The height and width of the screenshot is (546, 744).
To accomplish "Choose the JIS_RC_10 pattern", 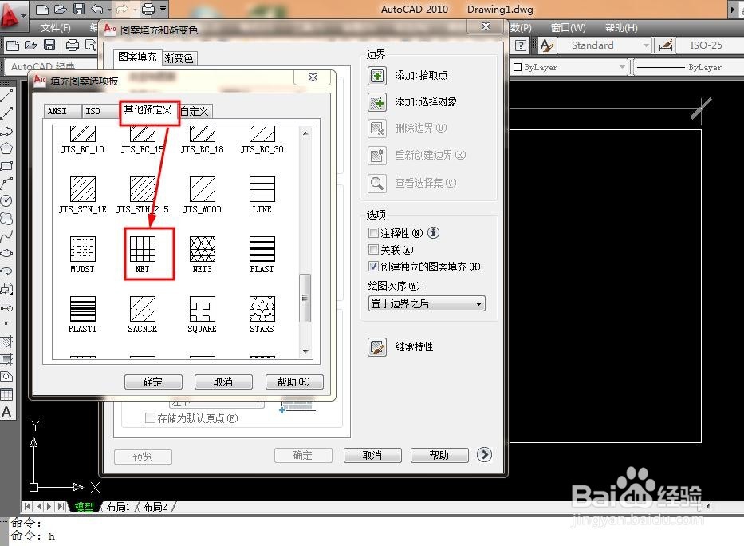I will click(83, 134).
